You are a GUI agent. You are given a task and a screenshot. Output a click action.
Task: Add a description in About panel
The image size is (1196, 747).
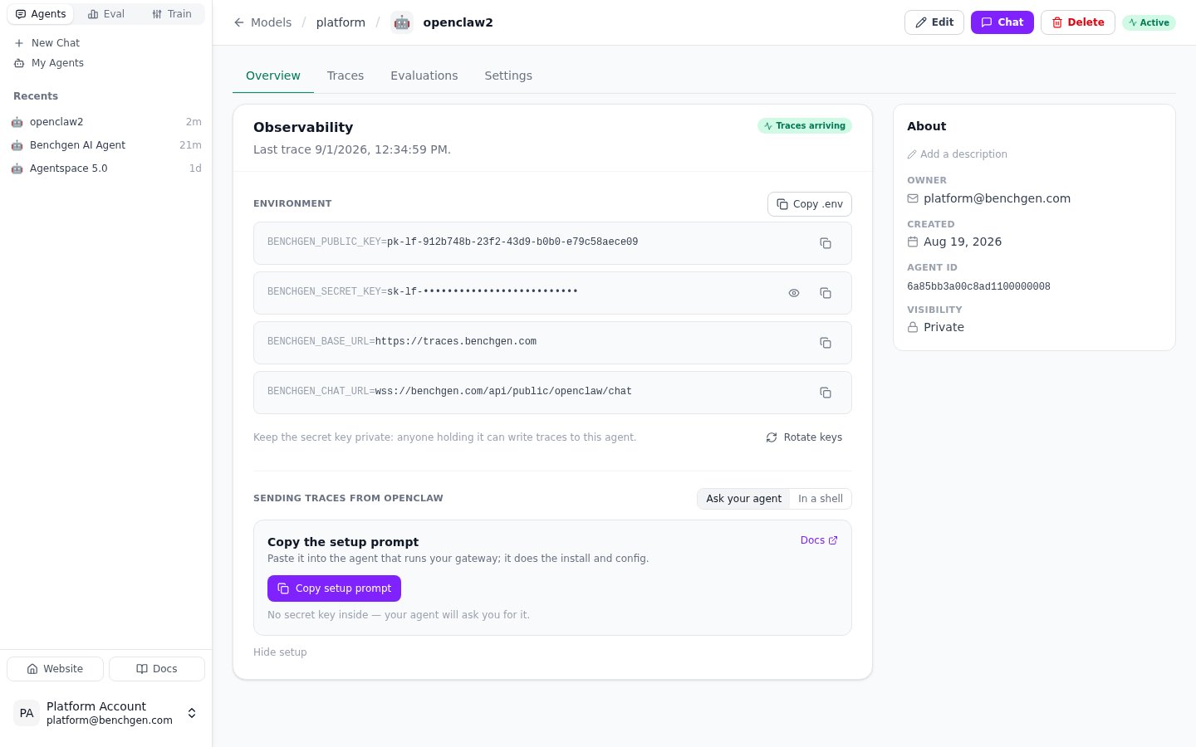click(x=957, y=154)
